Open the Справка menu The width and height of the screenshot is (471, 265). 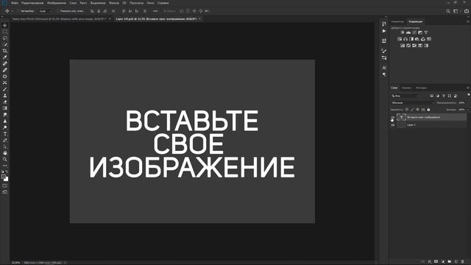point(163,3)
